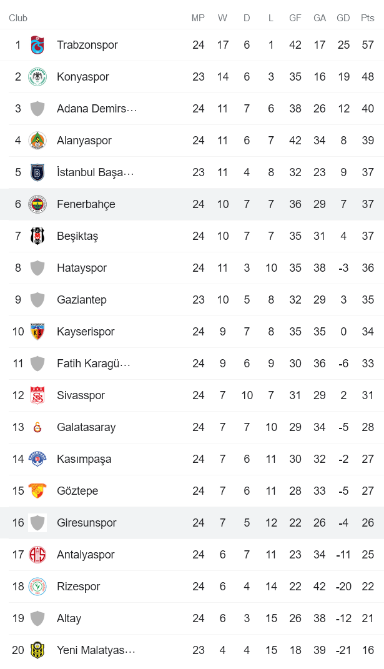Open the Galatasaray team name link
This screenshot has width=384, height=669.
86,427
